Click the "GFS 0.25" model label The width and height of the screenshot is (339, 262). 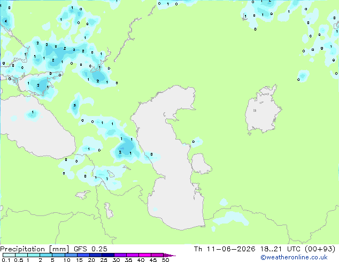click(x=90, y=249)
